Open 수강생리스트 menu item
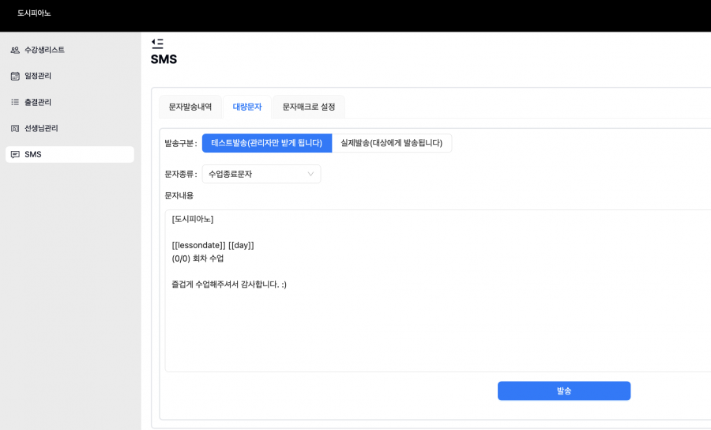711x430 pixels. (70, 50)
